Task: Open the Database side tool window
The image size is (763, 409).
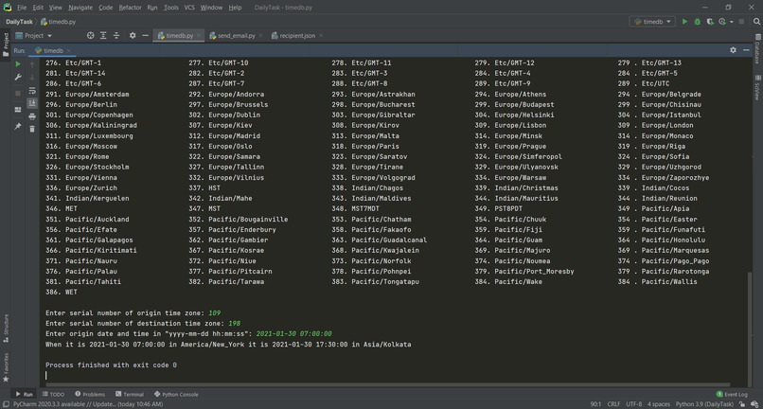Action: click(757, 49)
